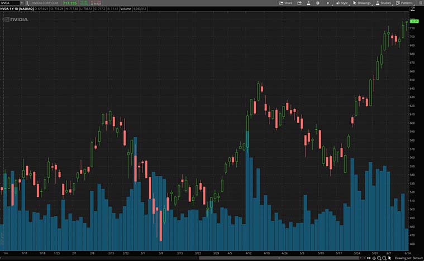Select the pointer cursor tool at bottom
This screenshot has width=424, height=261.
(x=389, y=258)
